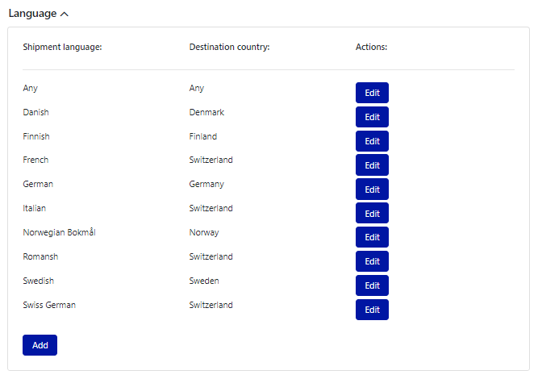
Task: Click the Denmark destination country cell
Action: click(206, 112)
